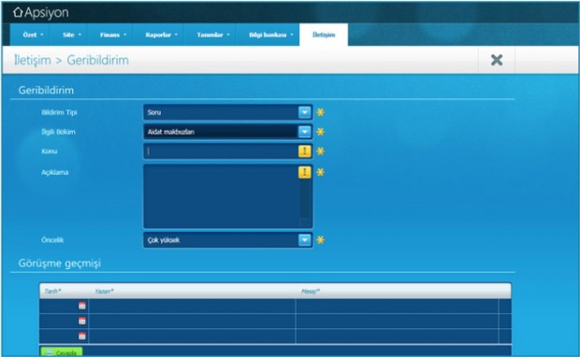Viewport: 580px width, 357px height.
Task: Open calendar icon in first history row
Action: (82, 306)
